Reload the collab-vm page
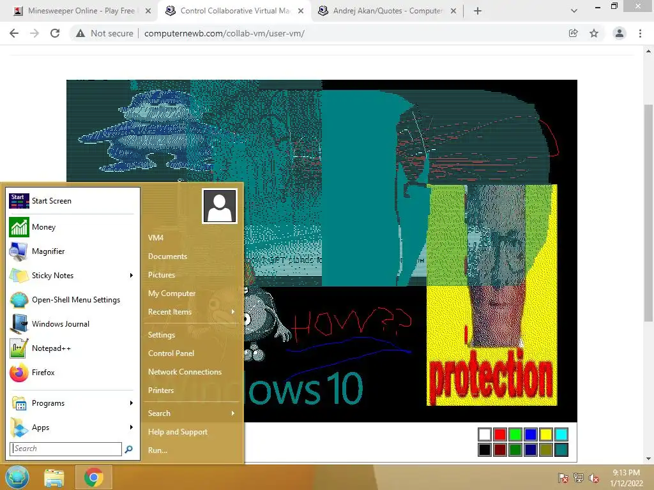This screenshot has height=490, width=654. 55,33
